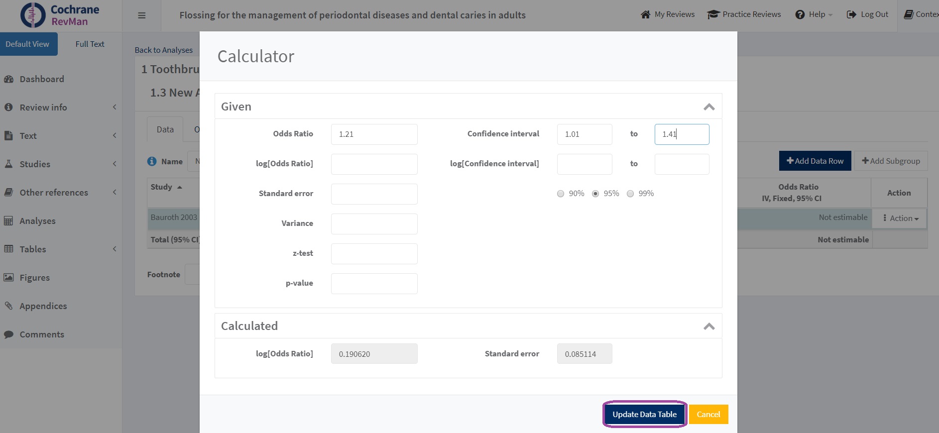Screen dimensions: 939x433
Task: Click the Cochrane RevMan logo icon
Action: 33,15
